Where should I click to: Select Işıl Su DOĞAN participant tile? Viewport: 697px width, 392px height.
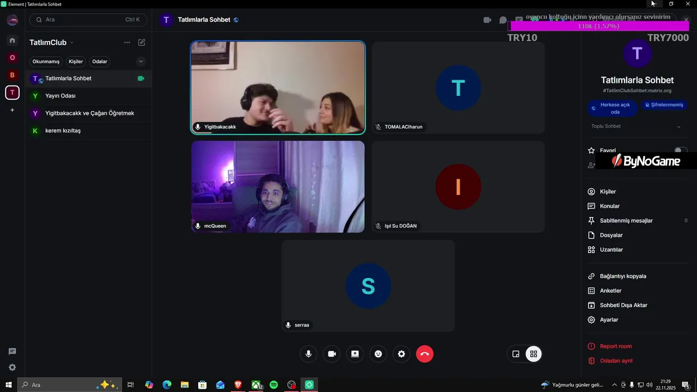pos(458,187)
